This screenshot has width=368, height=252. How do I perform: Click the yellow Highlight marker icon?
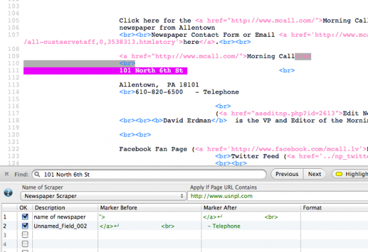point(339,174)
